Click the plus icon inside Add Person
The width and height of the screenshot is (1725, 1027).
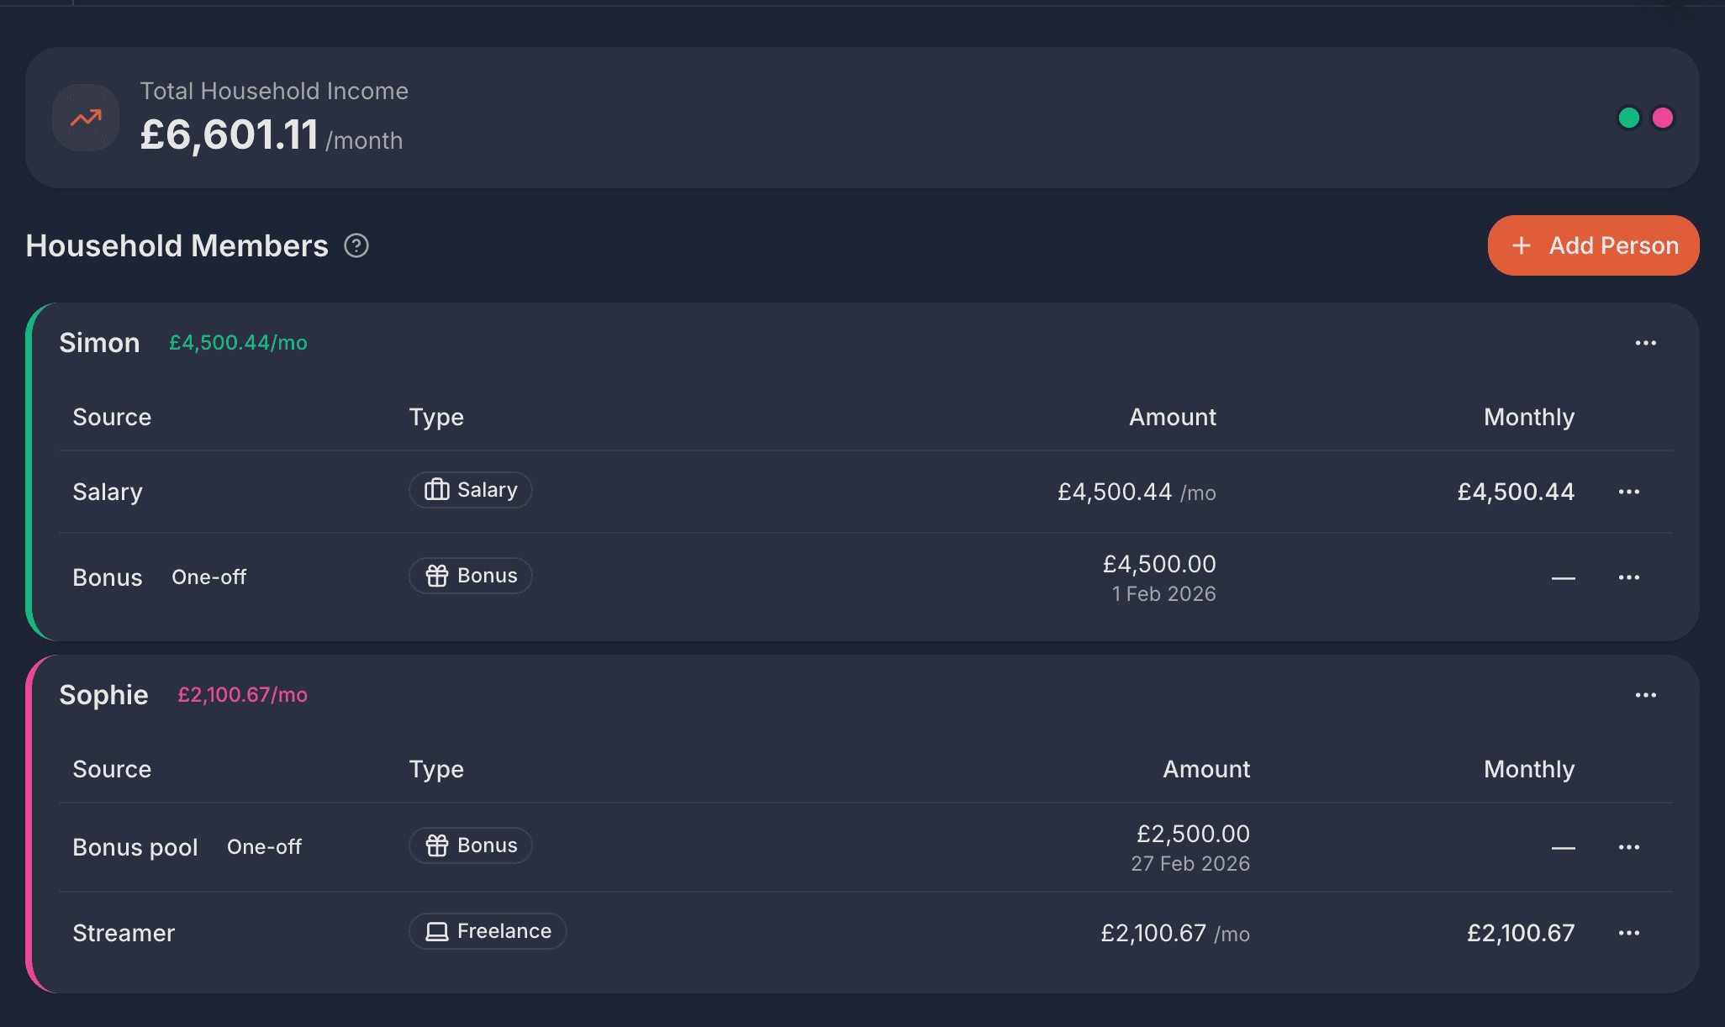[1522, 245]
